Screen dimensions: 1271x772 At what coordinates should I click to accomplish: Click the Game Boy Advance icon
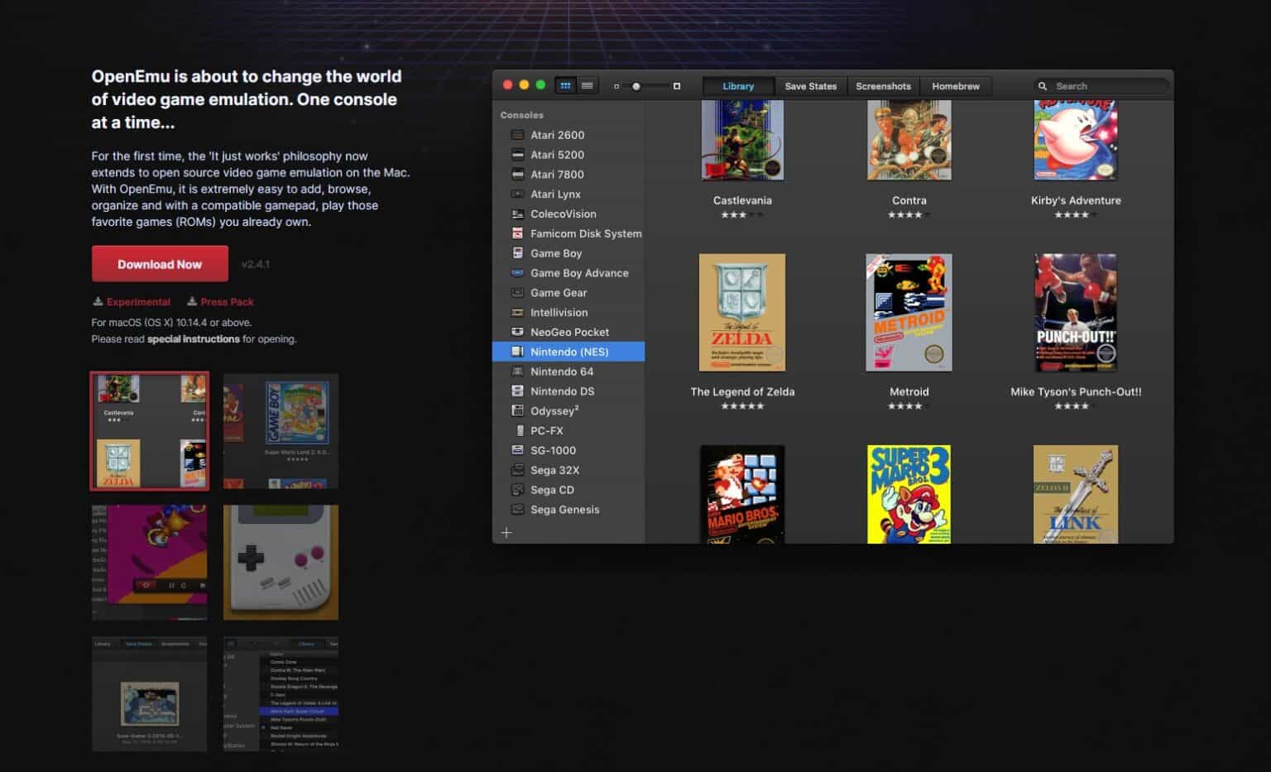point(517,273)
